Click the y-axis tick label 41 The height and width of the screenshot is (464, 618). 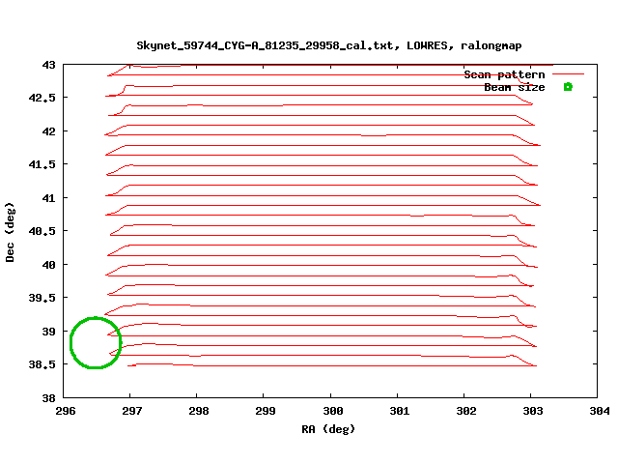[49, 198]
